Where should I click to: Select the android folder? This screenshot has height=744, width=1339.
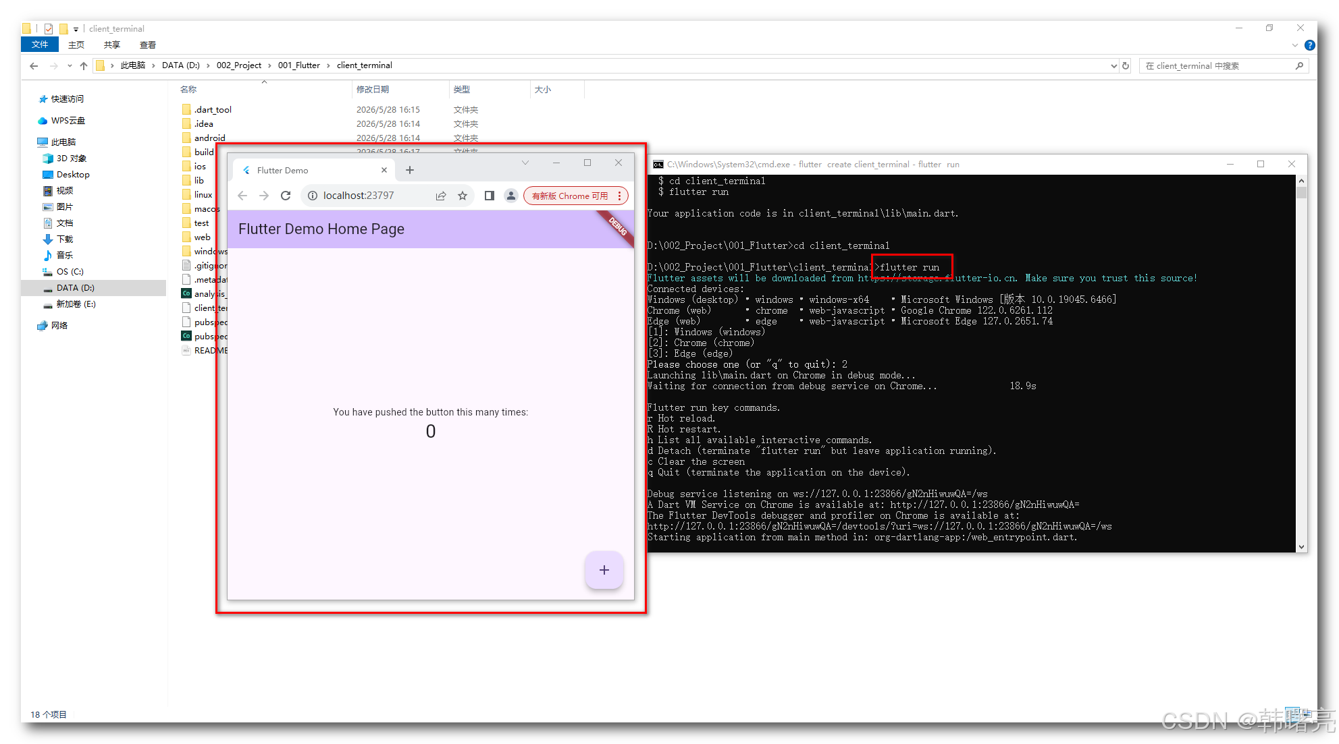[209, 138]
